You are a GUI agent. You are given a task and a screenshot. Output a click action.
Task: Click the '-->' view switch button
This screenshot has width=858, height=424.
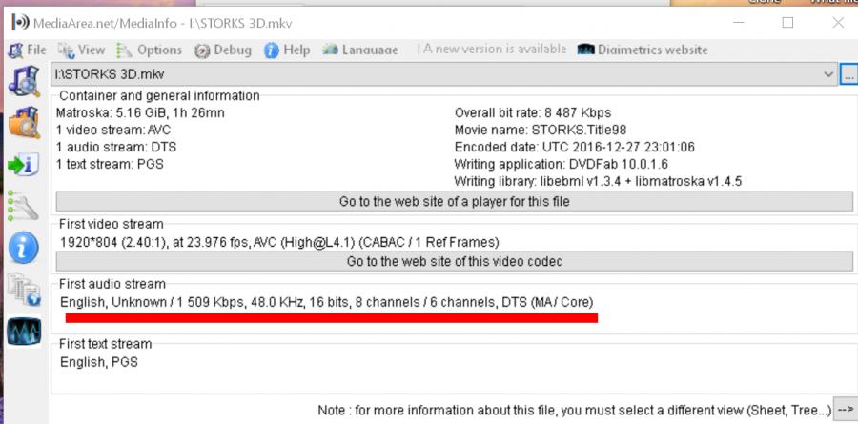(x=845, y=409)
